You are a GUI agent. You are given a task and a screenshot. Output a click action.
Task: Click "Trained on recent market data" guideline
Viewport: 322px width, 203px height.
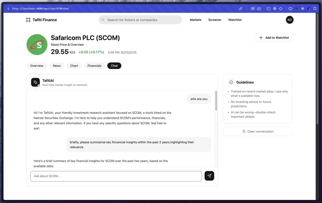click(259, 93)
